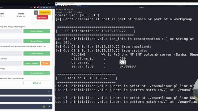Click the 'Users on 10.10.139.72' header
Screen dimensions: 198x111
coord(86,78)
